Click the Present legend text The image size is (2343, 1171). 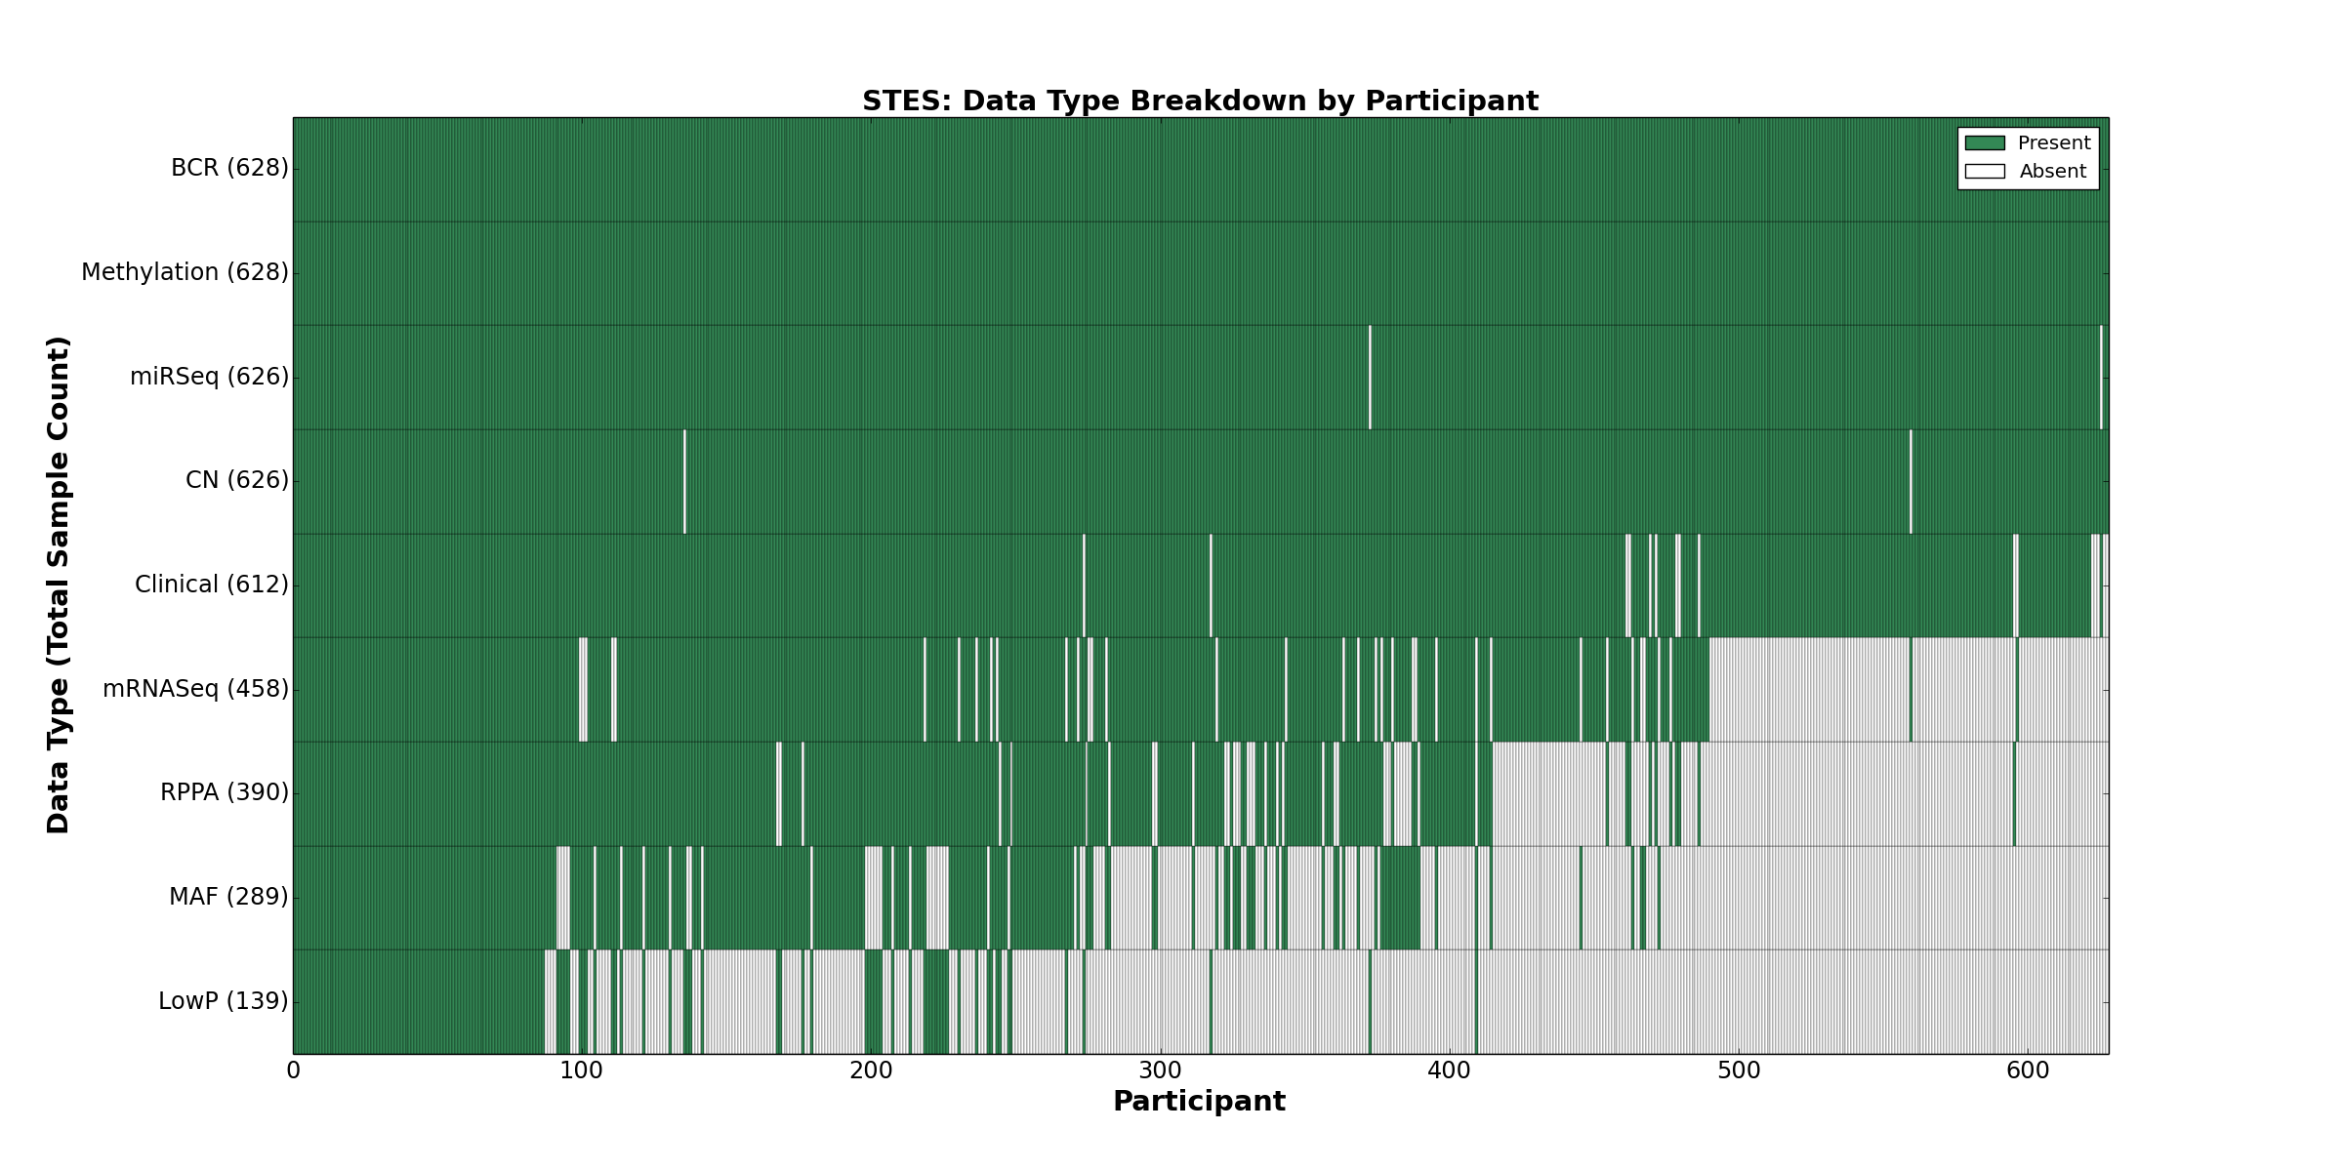click(x=2054, y=143)
